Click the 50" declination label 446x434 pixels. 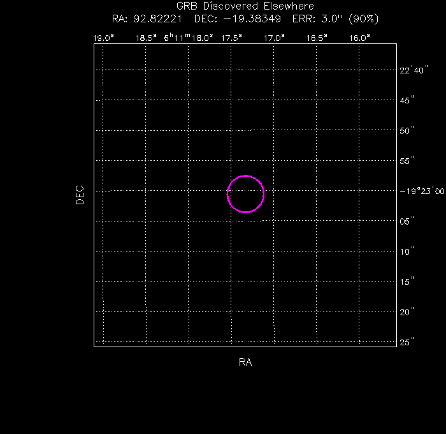[x=406, y=130]
